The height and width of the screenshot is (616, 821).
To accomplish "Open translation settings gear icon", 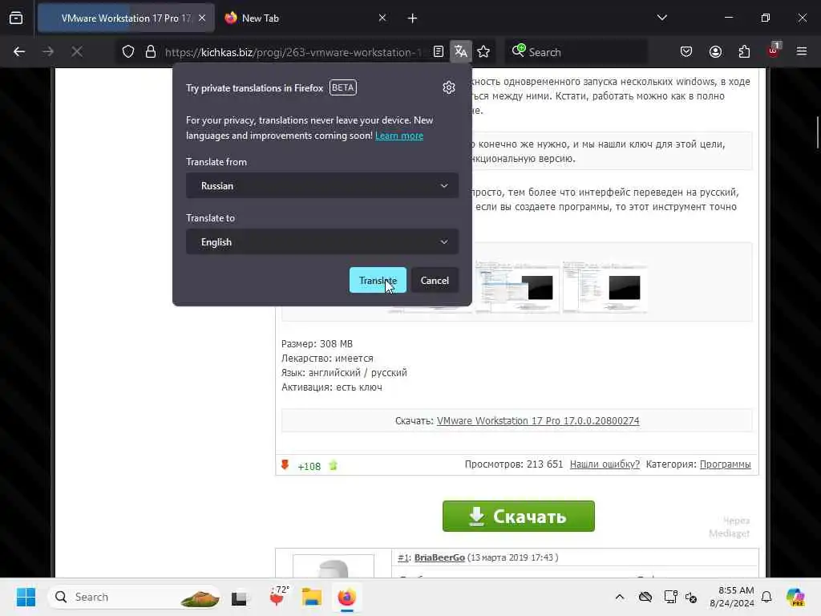I will click(x=449, y=87).
